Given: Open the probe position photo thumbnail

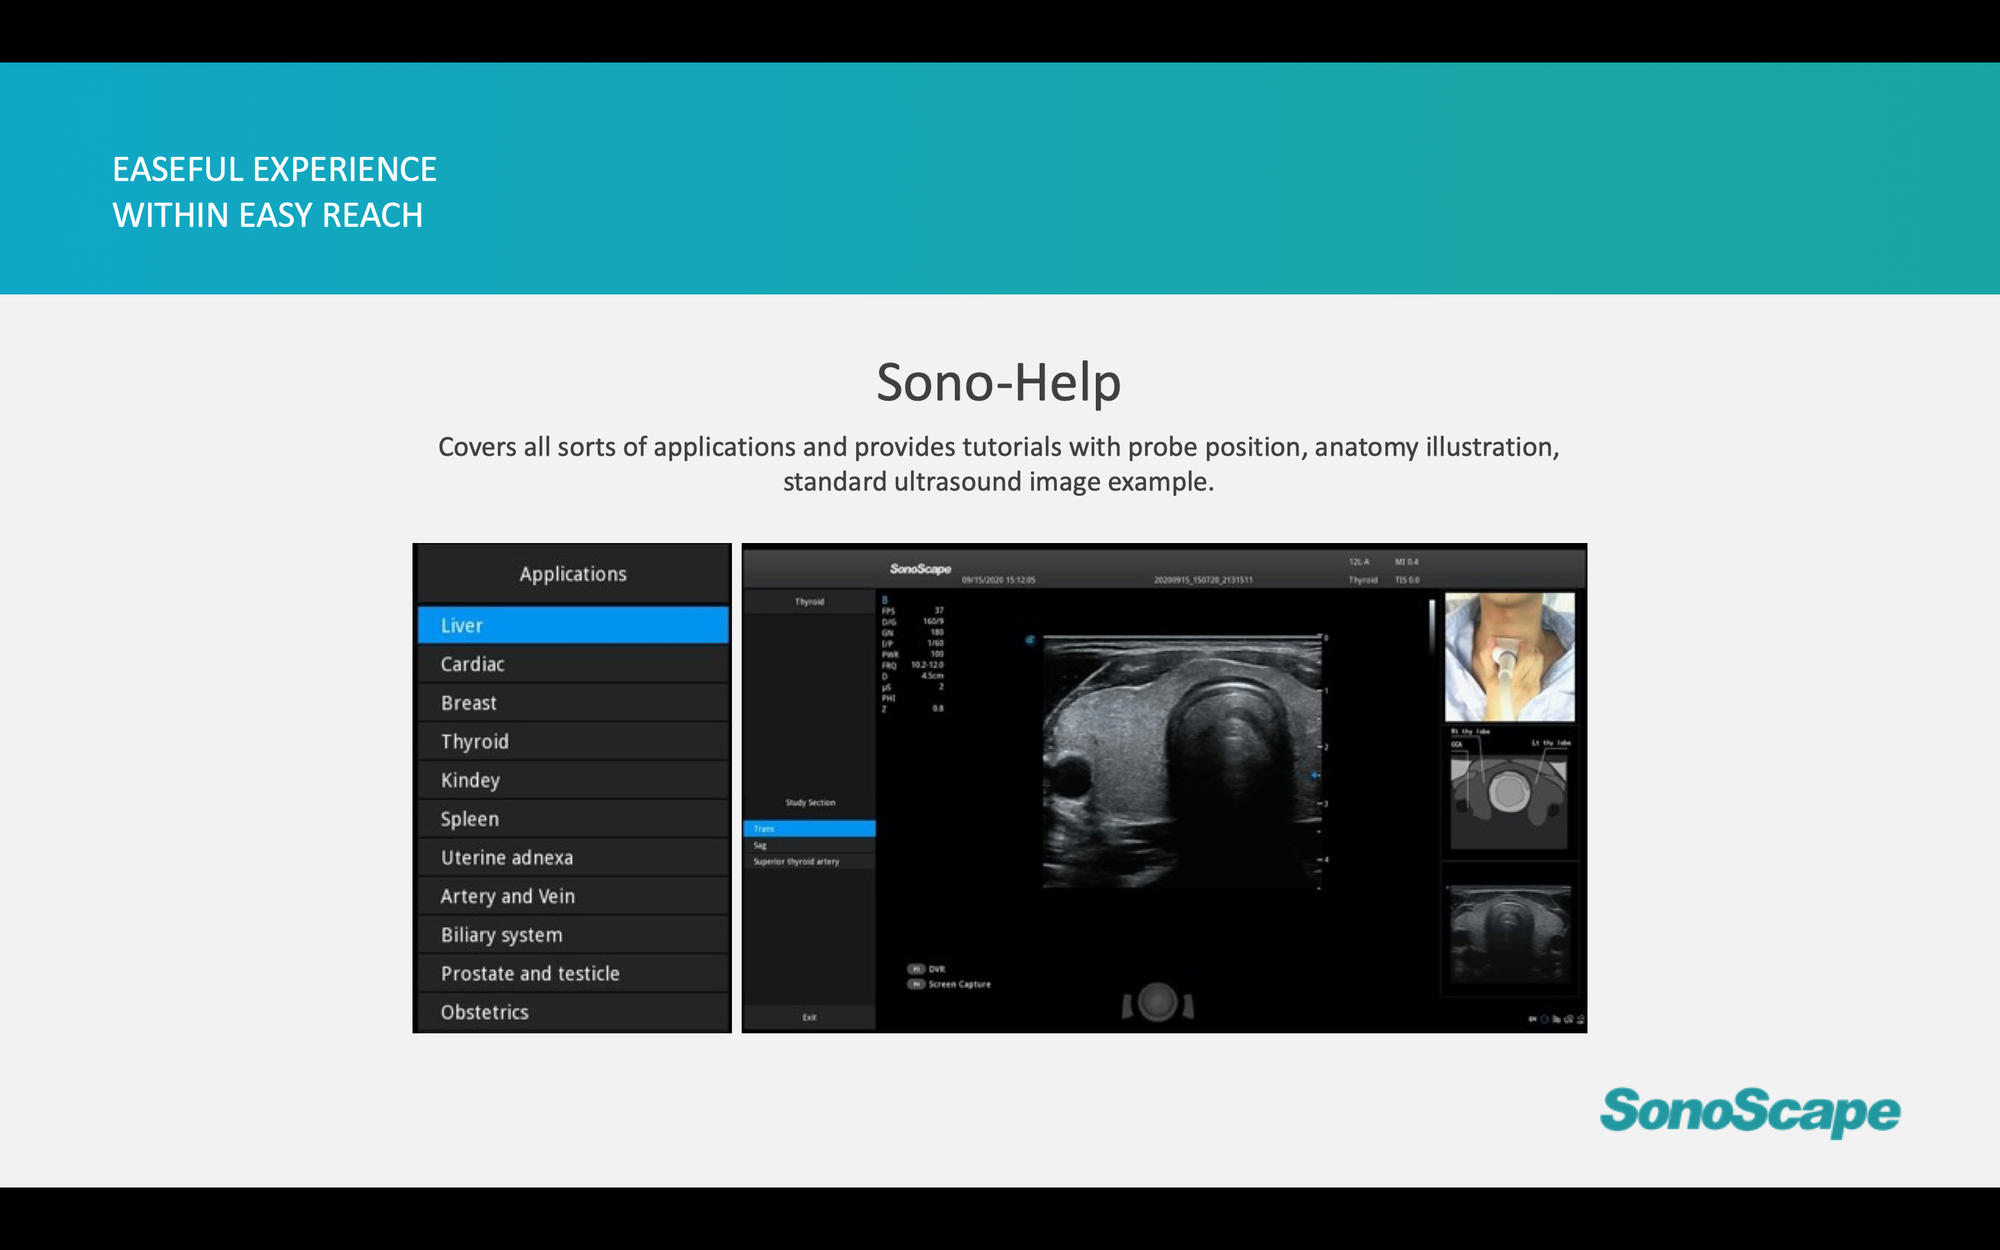Looking at the screenshot, I should click(1509, 657).
